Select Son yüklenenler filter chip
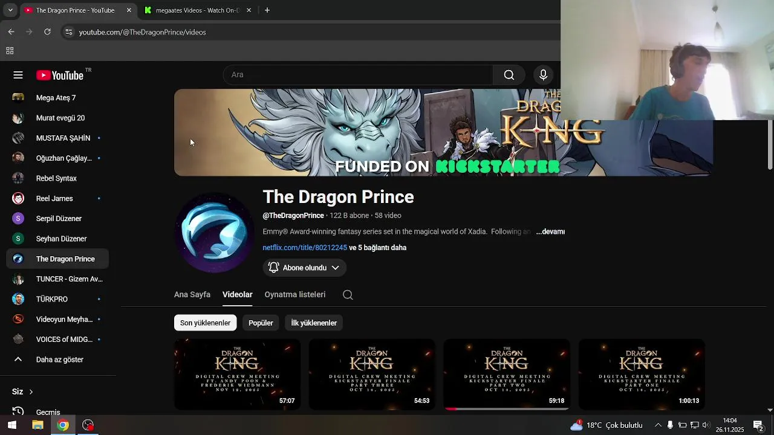 pyautogui.click(x=205, y=323)
